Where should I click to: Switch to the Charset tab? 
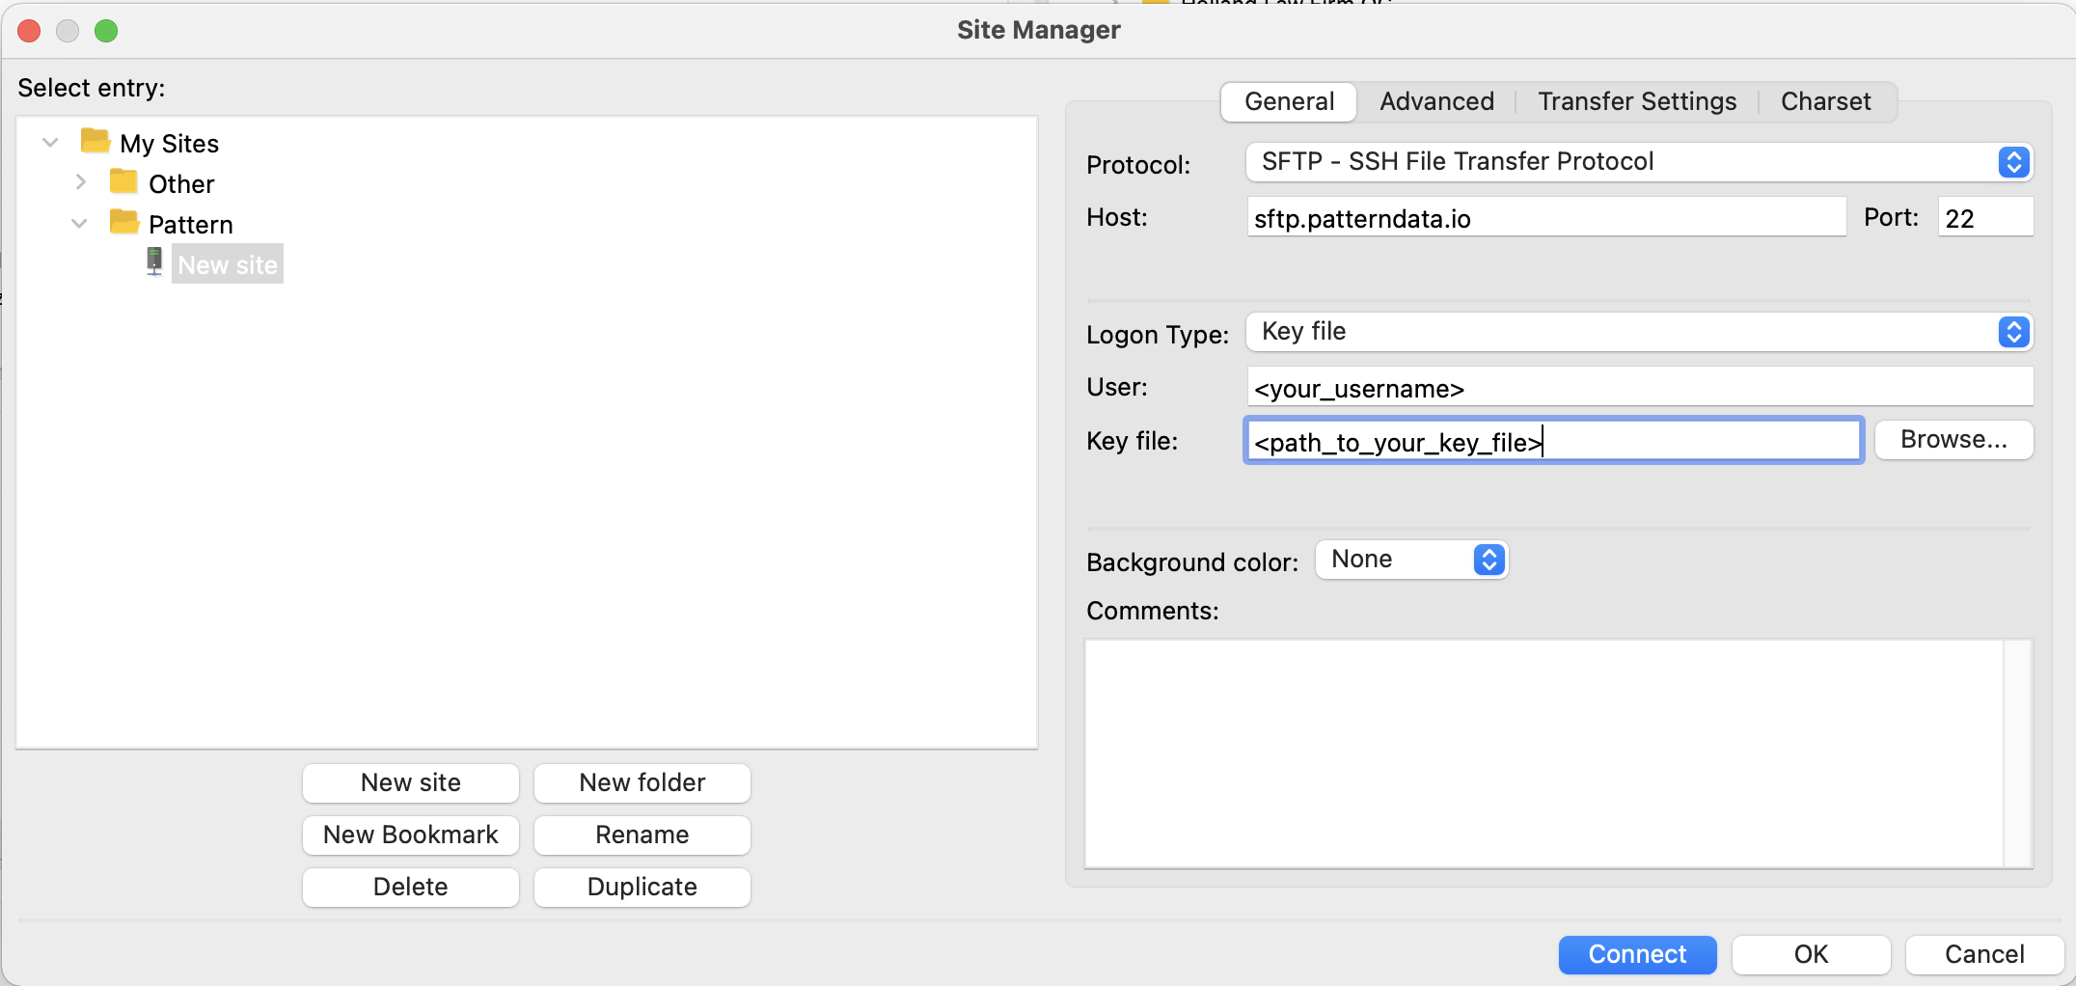[x=1824, y=101]
